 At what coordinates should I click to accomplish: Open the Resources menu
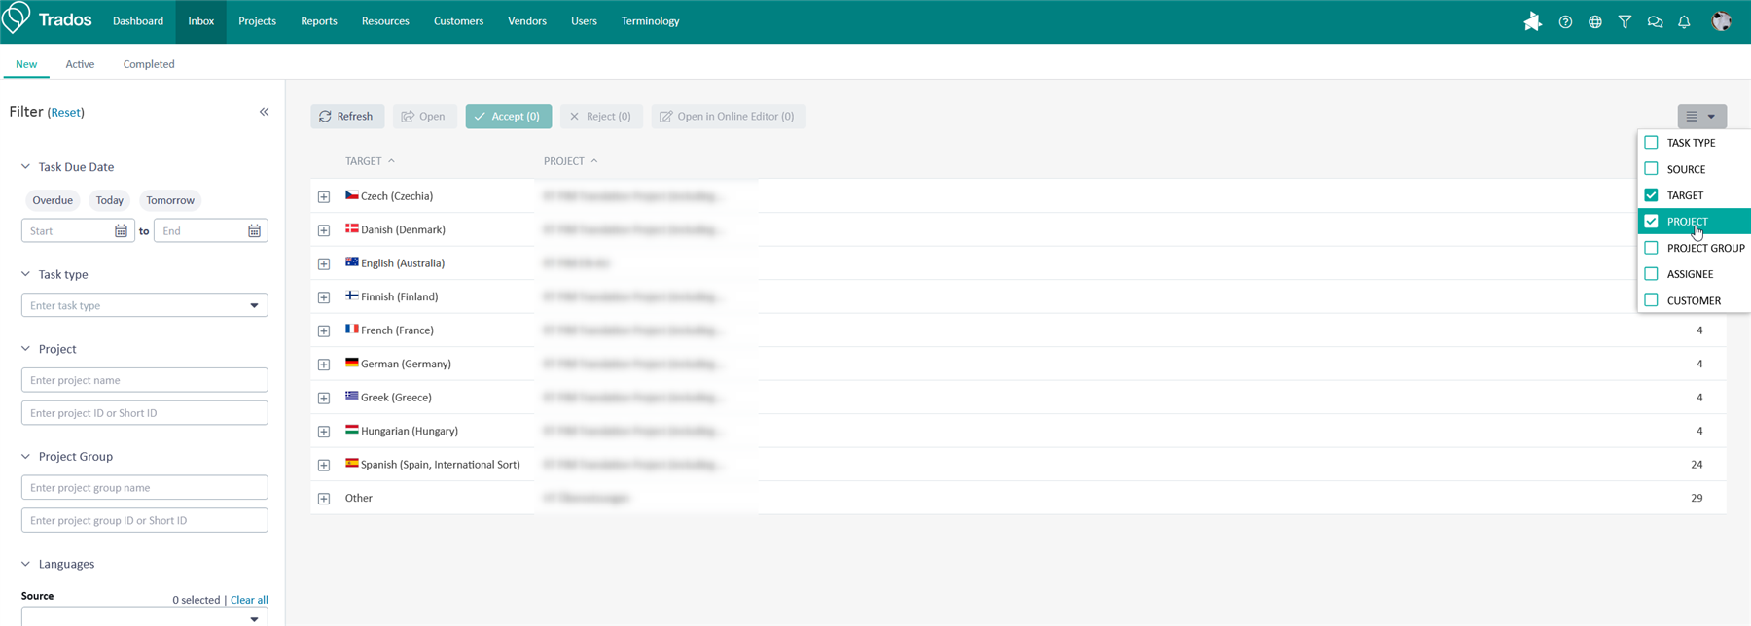[385, 21]
